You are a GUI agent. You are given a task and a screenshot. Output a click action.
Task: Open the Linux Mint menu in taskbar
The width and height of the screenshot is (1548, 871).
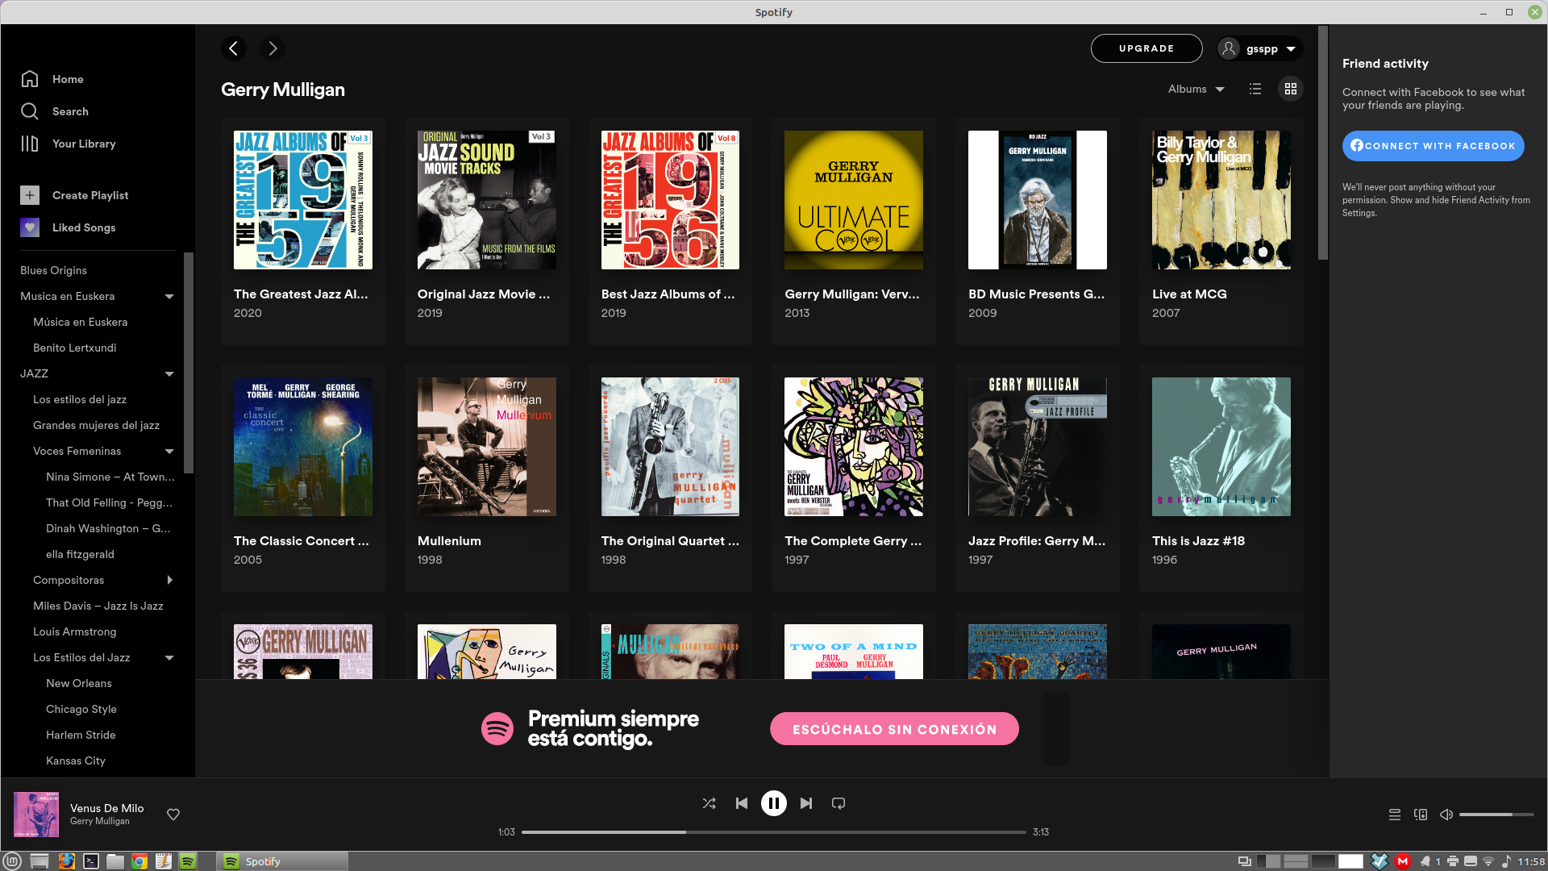(x=13, y=861)
